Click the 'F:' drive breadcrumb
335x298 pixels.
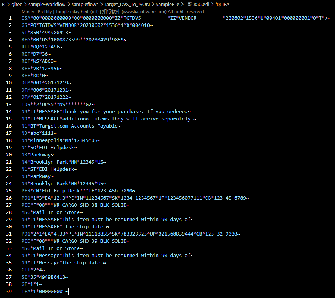pos(4,4)
